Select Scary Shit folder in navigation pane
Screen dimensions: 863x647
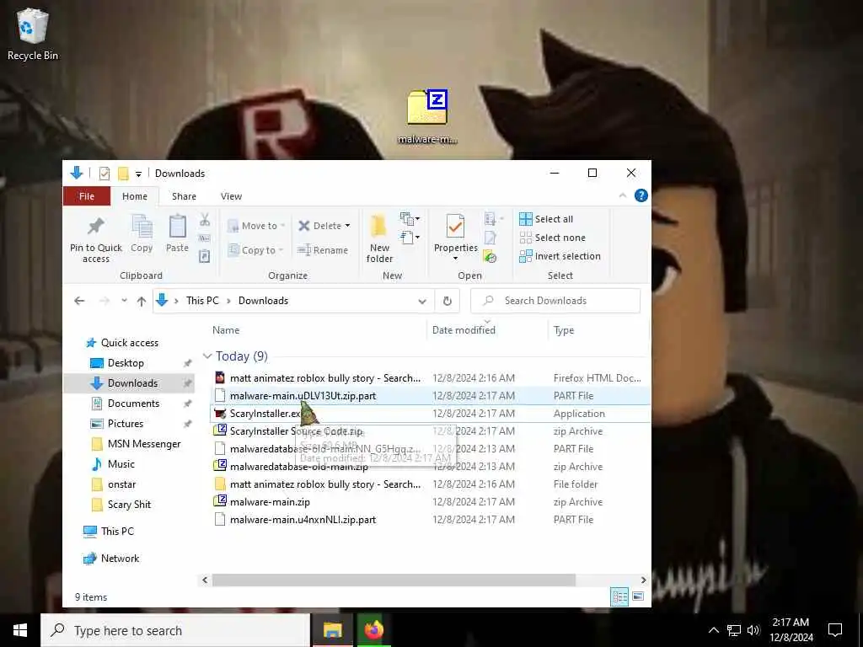point(129,505)
